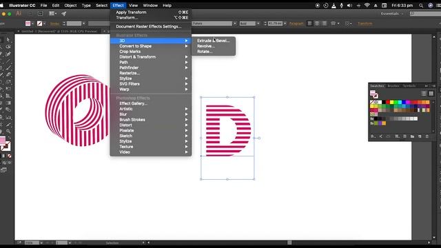Open the Select menu in the menu bar

tap(101, 6)
